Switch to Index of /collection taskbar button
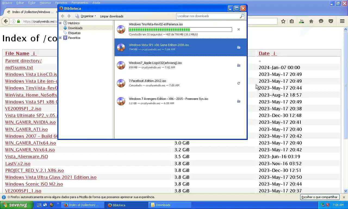The image size is (348, 209). [83, 205]
